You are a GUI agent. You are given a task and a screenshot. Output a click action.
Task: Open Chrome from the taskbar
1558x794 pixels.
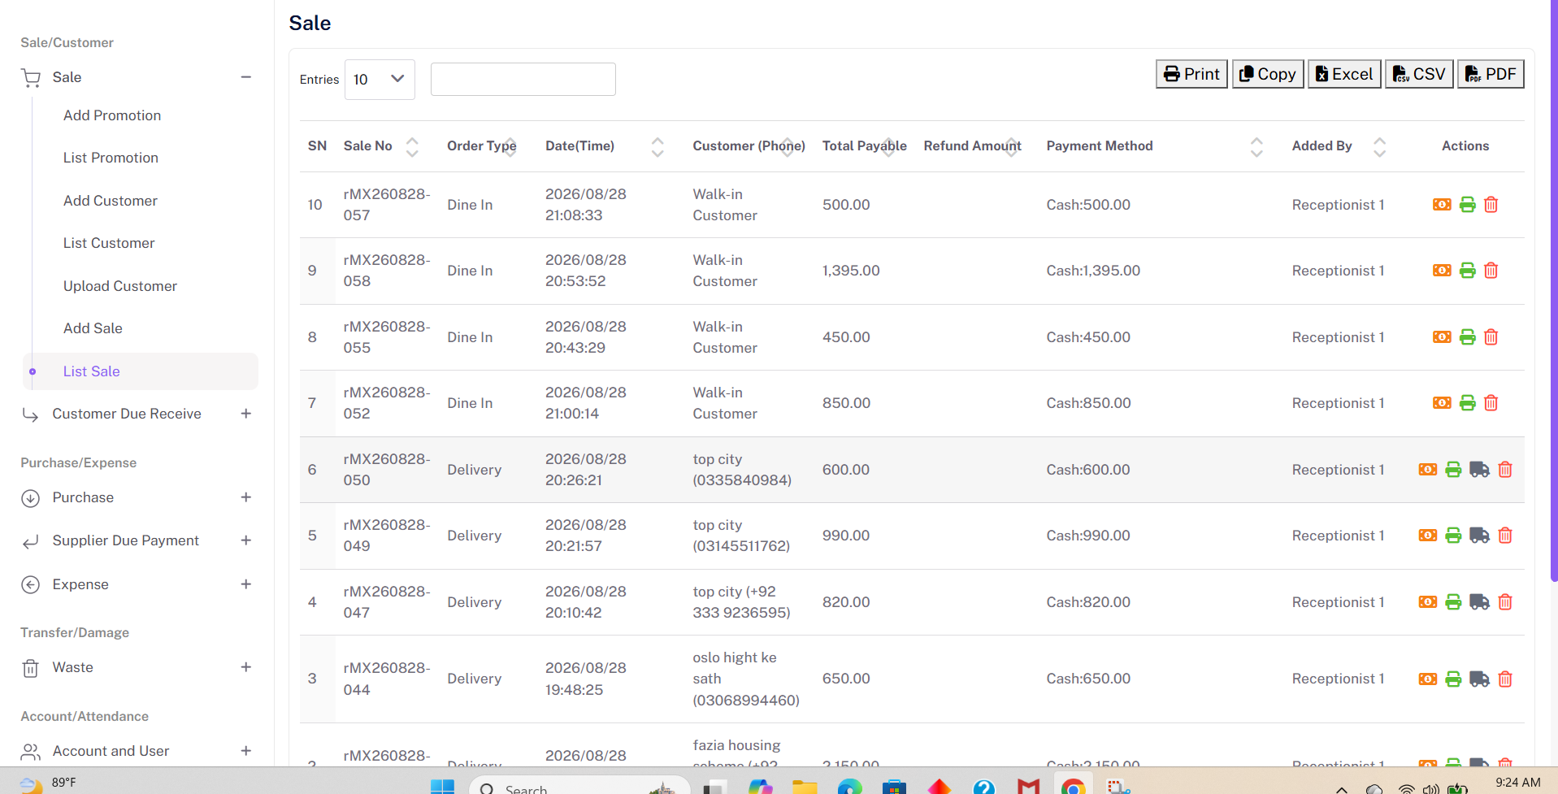click(1073, 786)
